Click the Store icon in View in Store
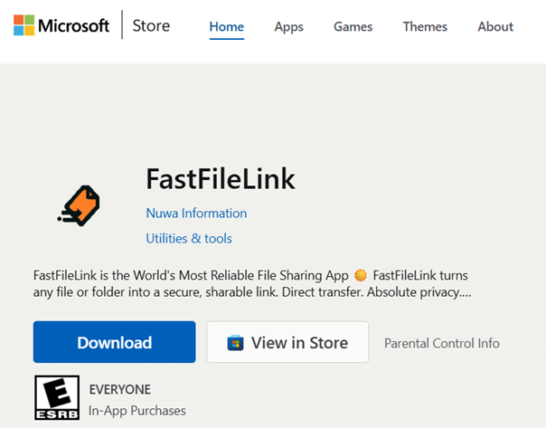 pos(235,343)
